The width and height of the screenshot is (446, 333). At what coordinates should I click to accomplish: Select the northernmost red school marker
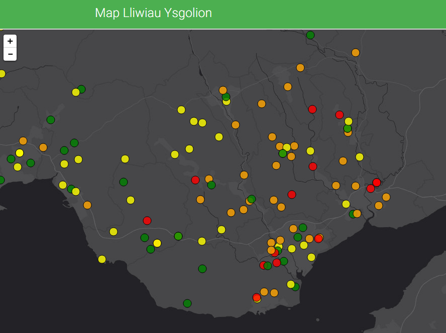[312, 109]
